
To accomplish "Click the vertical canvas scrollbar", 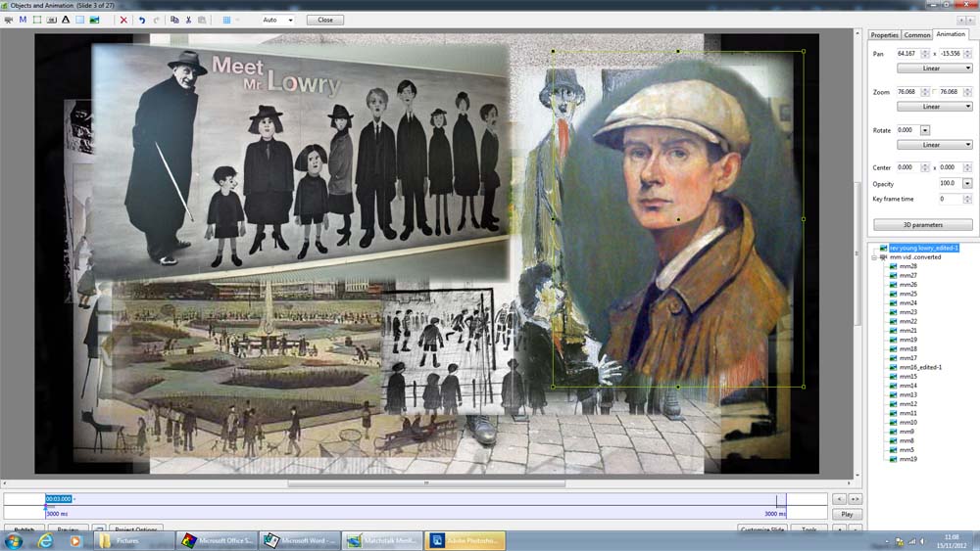I will pyautogui.click(x=857, y=253).
